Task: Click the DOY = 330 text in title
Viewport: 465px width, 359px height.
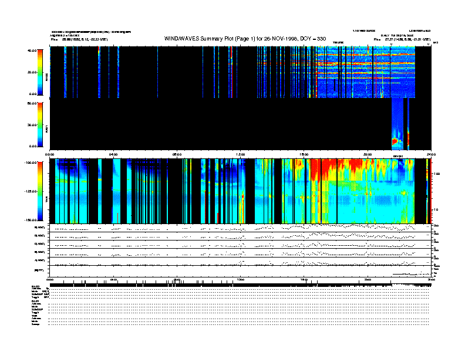Action: (x=313, y=39)
